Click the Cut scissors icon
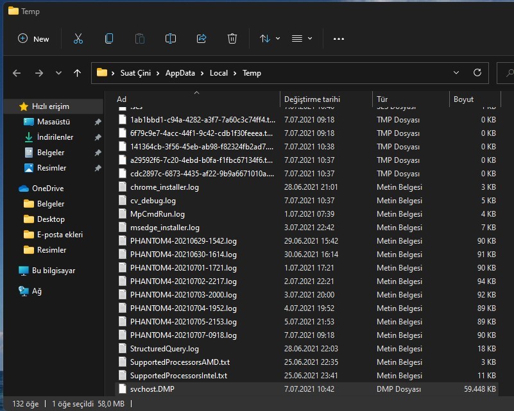 (78, 38)
